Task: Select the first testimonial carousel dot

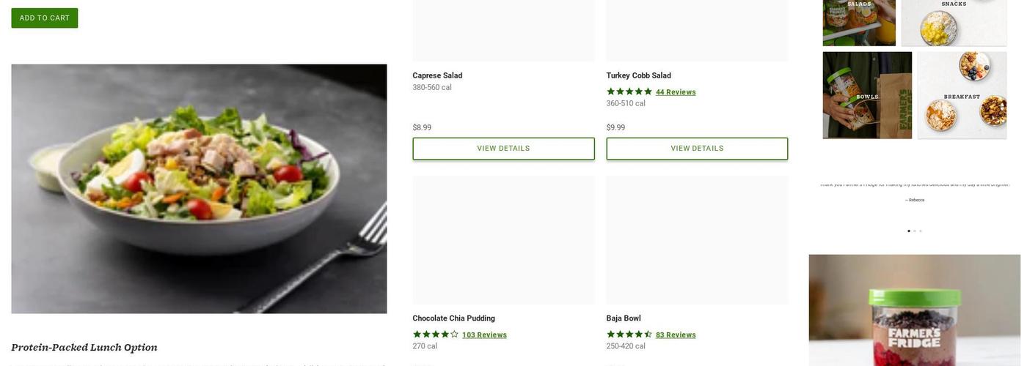Action: pos(909,231)
